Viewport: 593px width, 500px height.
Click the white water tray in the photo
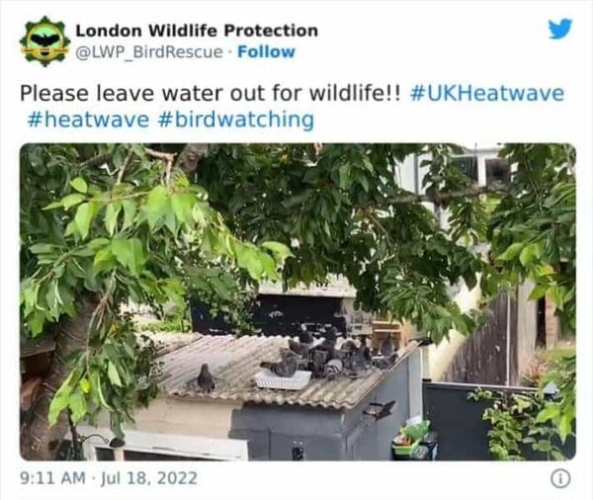(283, 379)
